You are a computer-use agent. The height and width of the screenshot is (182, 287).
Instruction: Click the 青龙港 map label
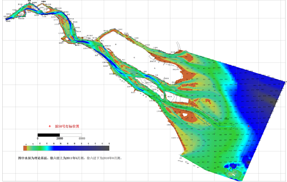[106, 31]
